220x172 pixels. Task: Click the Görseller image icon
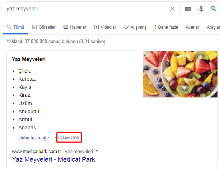(34, 27)
